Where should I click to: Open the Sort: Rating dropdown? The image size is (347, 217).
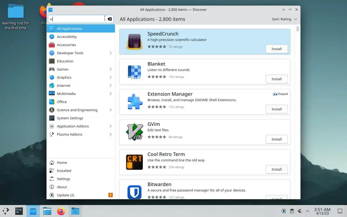[284, 19]
